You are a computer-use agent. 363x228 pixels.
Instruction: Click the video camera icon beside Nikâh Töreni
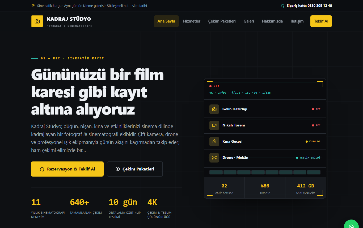(x=214, y=125)
